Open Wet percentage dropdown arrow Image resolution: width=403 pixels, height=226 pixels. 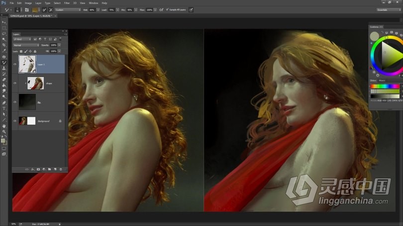click(98, 10)
